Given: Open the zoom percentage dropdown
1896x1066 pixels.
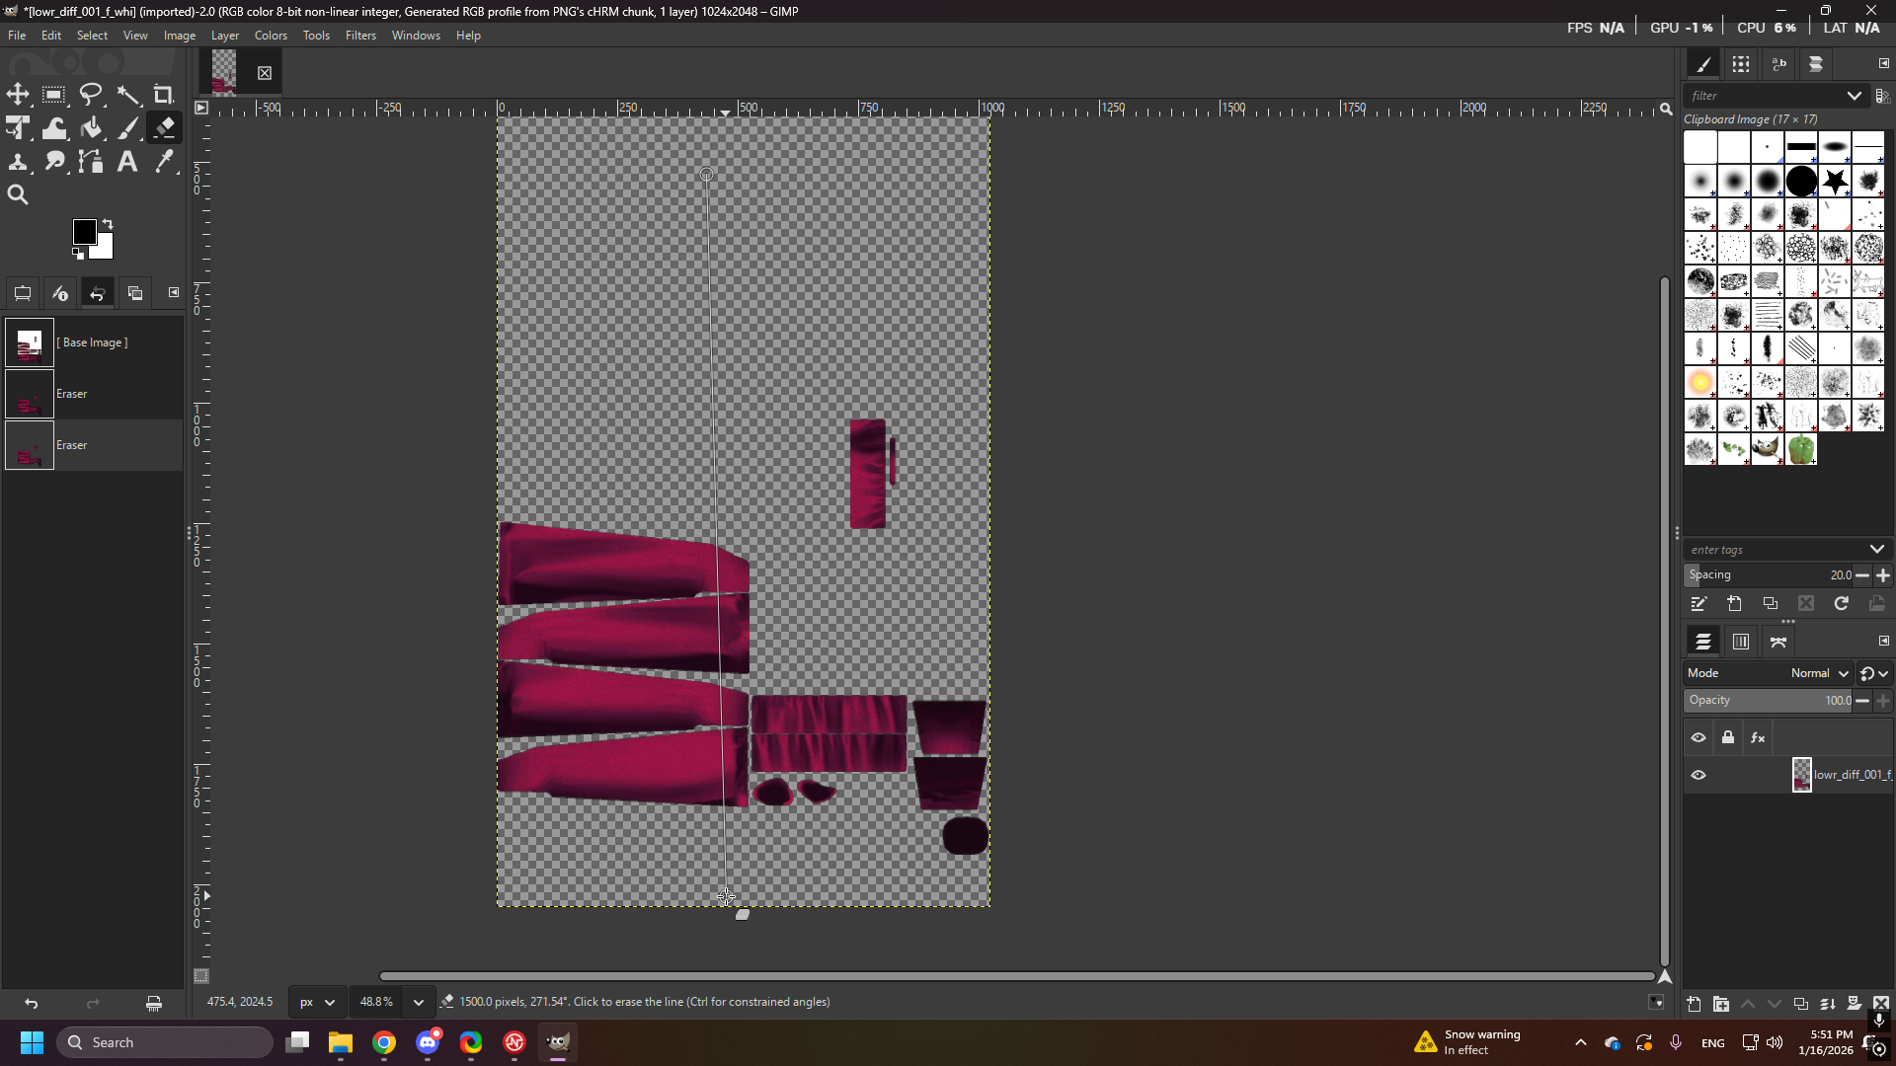Looking at the screenshot, I should pyautogui.click(x=418, y=1002).
